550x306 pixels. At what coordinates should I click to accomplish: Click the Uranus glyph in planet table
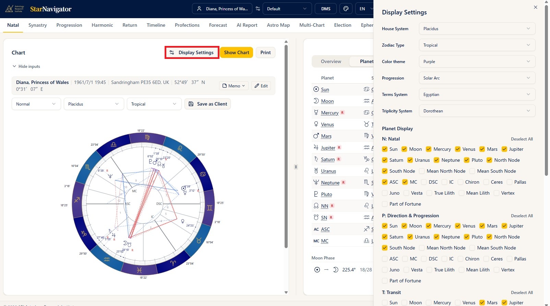point(316,171)
